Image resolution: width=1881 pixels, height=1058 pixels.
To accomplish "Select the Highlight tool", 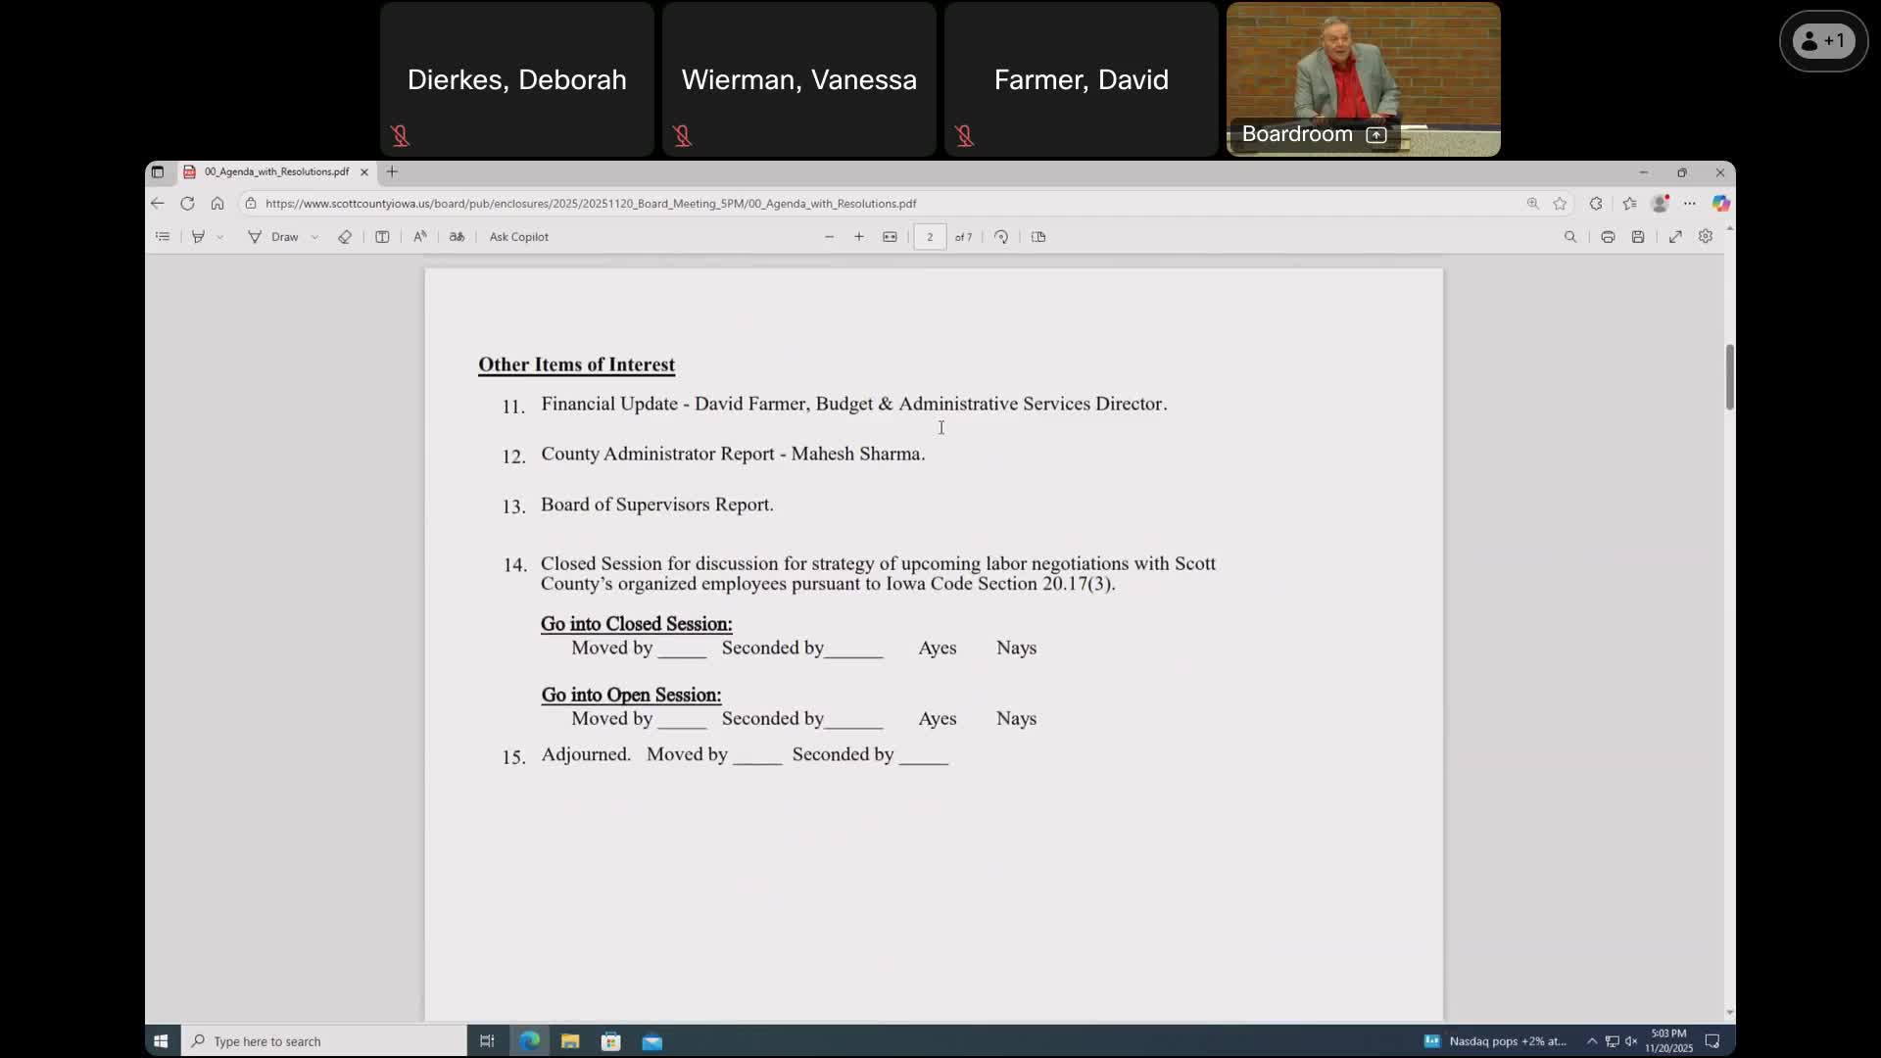I will pos(198,237).
